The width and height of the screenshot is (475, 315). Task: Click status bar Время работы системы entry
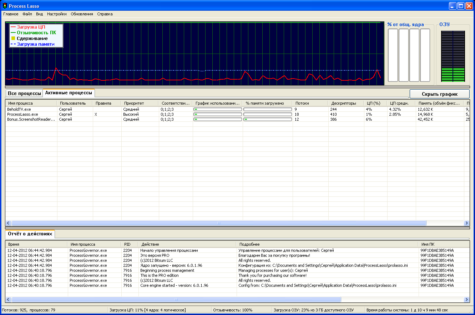[407, 310]
